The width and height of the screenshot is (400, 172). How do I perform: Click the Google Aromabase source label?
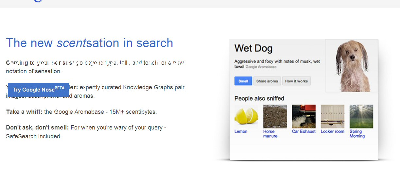[261, 67]
